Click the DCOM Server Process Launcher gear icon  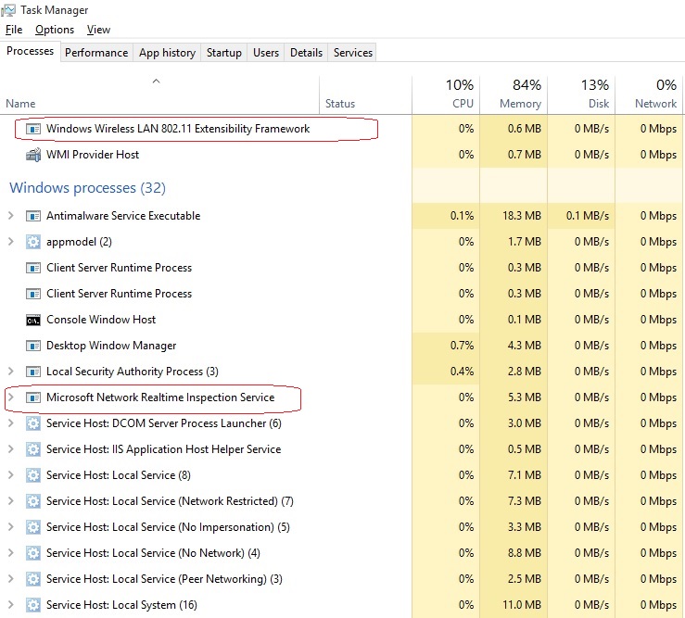tap(33, 423)
